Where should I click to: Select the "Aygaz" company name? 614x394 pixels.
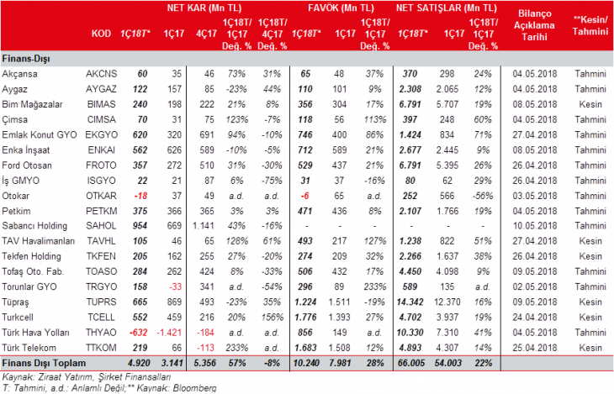[14, 89]
